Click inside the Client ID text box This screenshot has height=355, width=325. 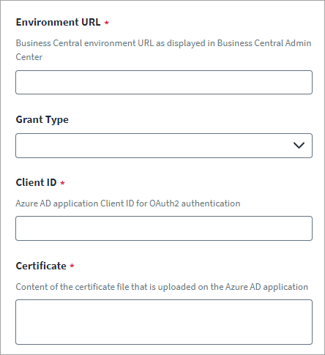point(164,228)
